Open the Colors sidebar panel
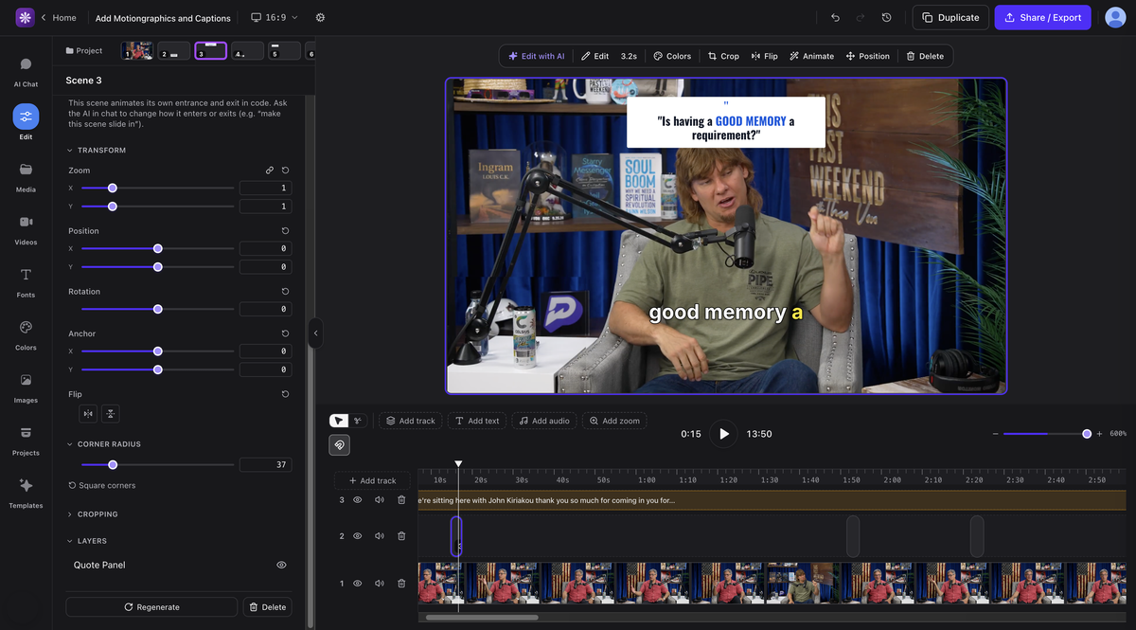1136x630 pixels. coord(26,334)
